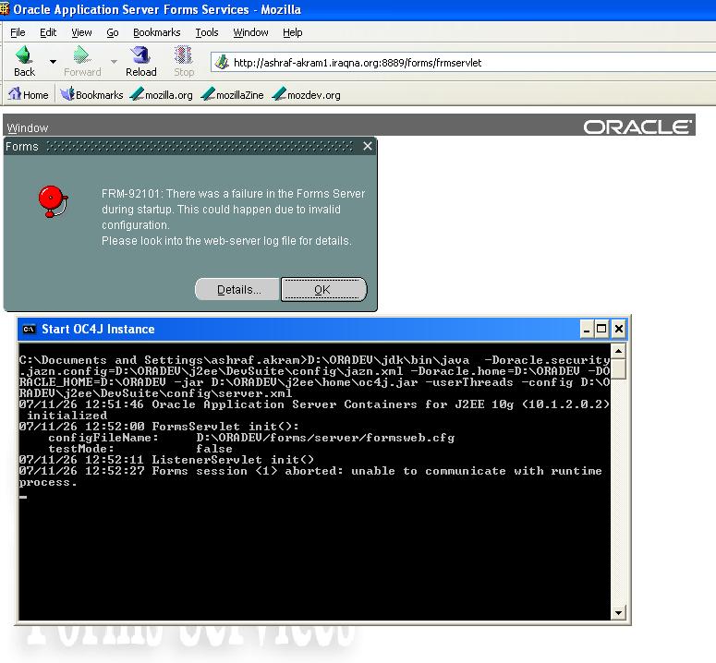Screen dimensions: 716x663
Task: Open the browser Window menu
Action: (250, 32)
